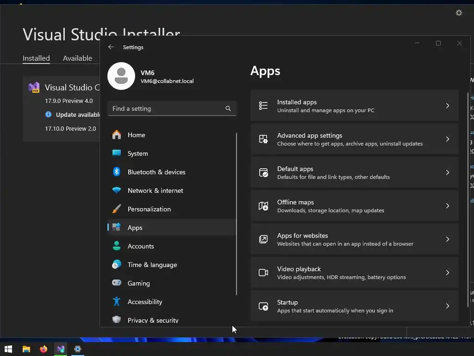
Task: Click the Startup icon
Action: (263, 306)
